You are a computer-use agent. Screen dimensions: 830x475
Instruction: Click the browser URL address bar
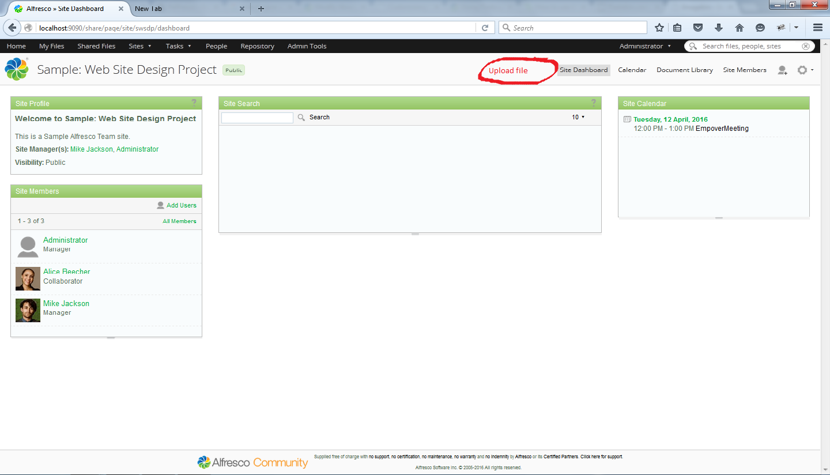tap(256, 28)
